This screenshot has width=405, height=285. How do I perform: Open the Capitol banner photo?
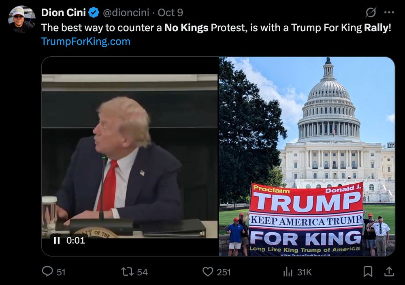click(307, 156)
